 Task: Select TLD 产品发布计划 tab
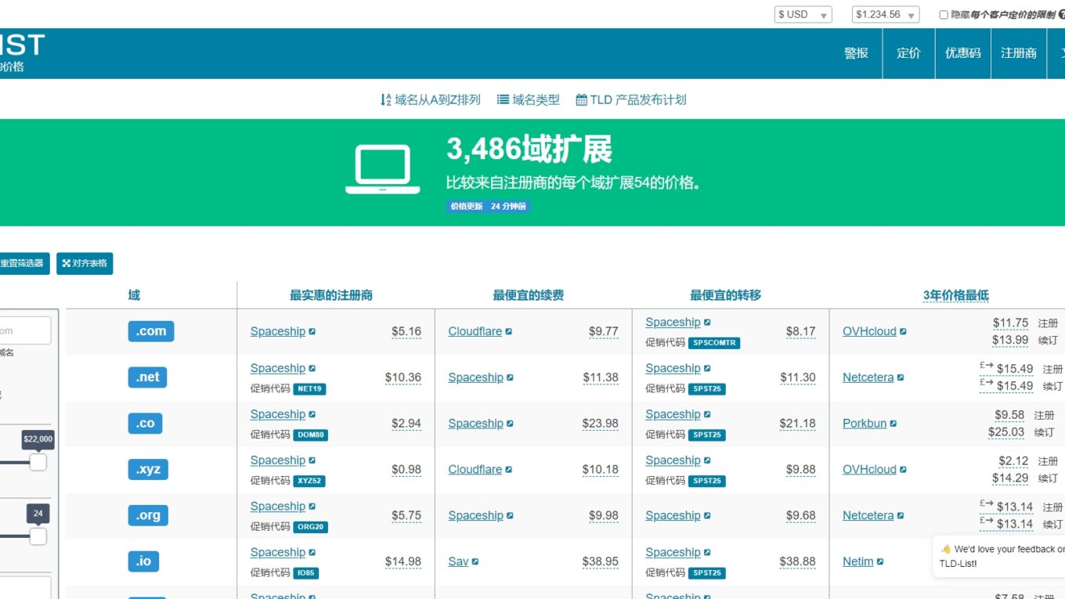631,99
